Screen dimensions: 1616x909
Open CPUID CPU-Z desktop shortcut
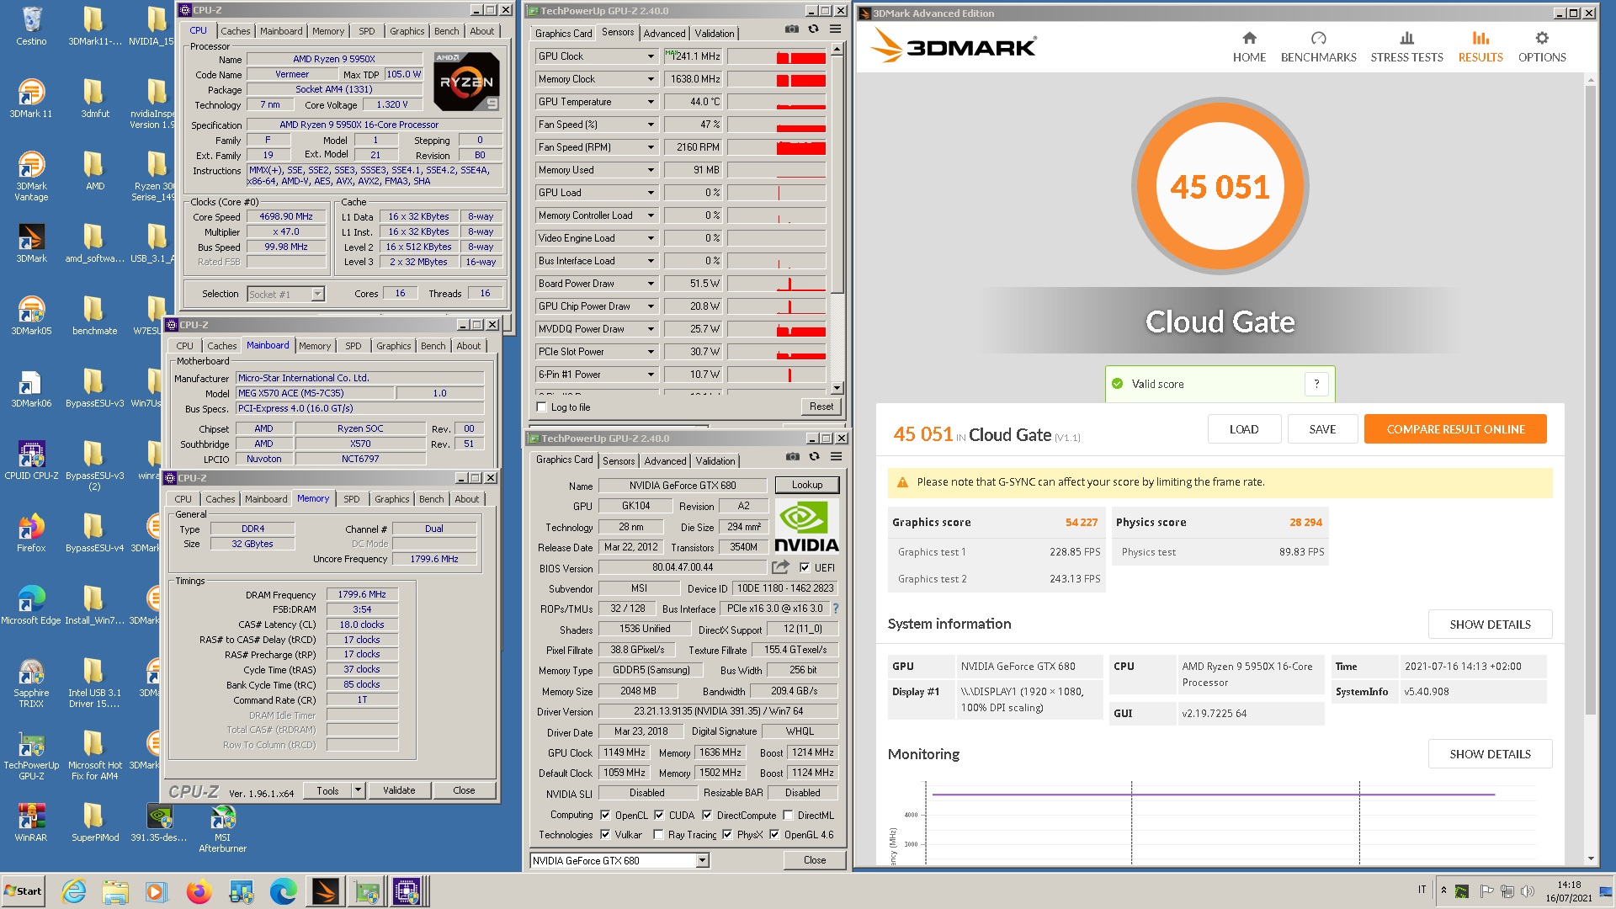click(x=31, y=461)
